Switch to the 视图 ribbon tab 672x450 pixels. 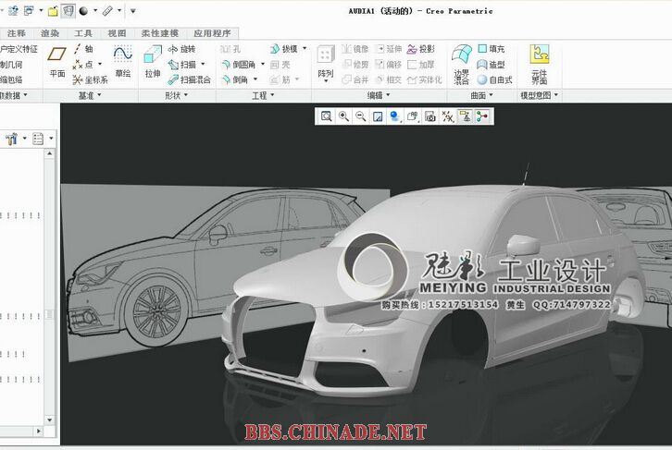pyautogui.click(x=117, y=33)
